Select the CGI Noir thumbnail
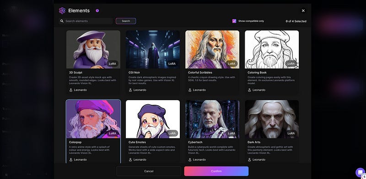366x179 pixels. 153,50
